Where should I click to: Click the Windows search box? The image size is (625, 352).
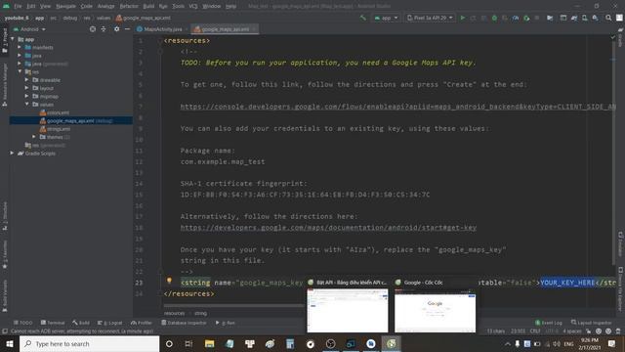tap(89, 343)
